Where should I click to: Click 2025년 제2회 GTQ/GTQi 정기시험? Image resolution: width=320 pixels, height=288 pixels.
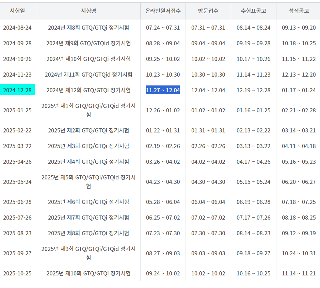pos(89,130)
